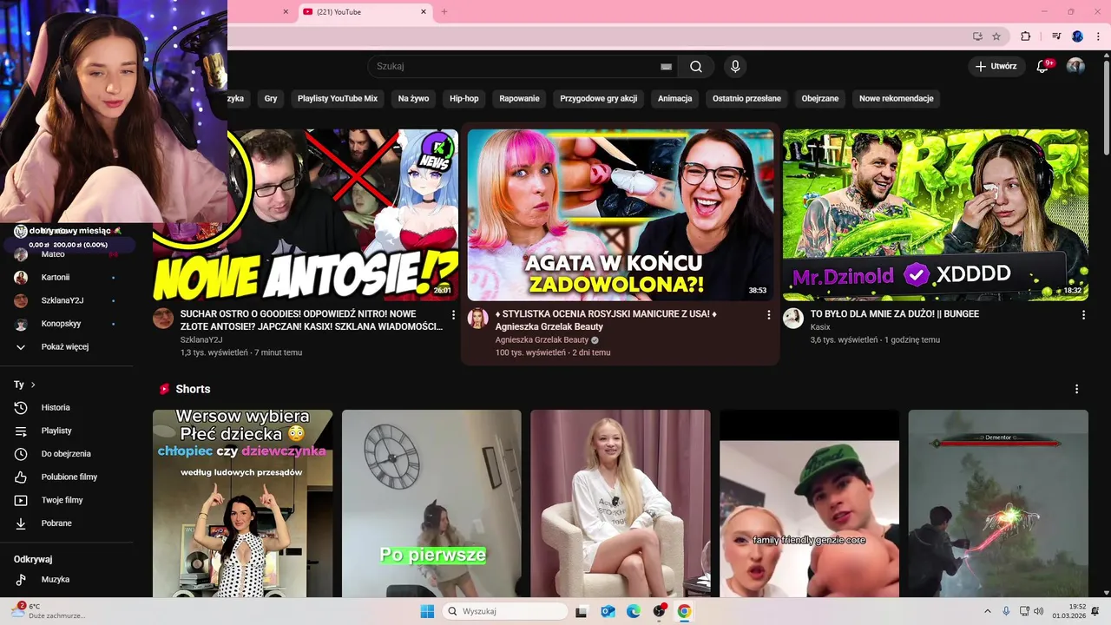
Task: Open new tab with plus button
Action: (x=444, y=11)
